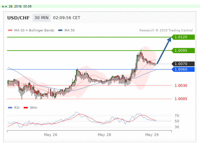Click the RSI 70 level label

tap(177, 116)
